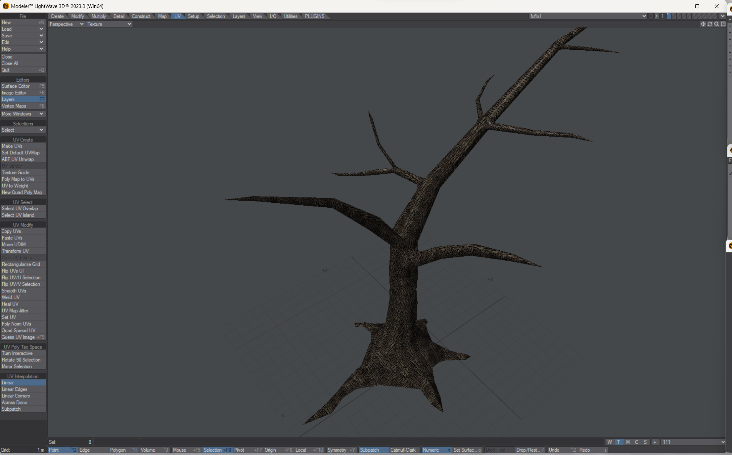
Task: Click the viewport zoom magnifier icon
Action: pyautogui.click(x=716, y=24)
